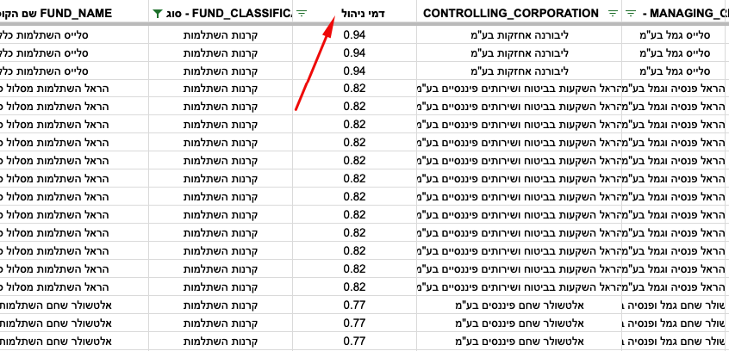729x351 pixels.
Task: Select the first אלטשולר שחם פיננסים בע"מ cell
Action: click(520, 305)
